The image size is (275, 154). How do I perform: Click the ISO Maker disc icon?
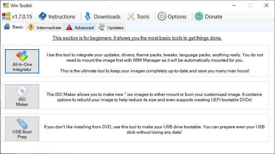(x=22, y=91)
